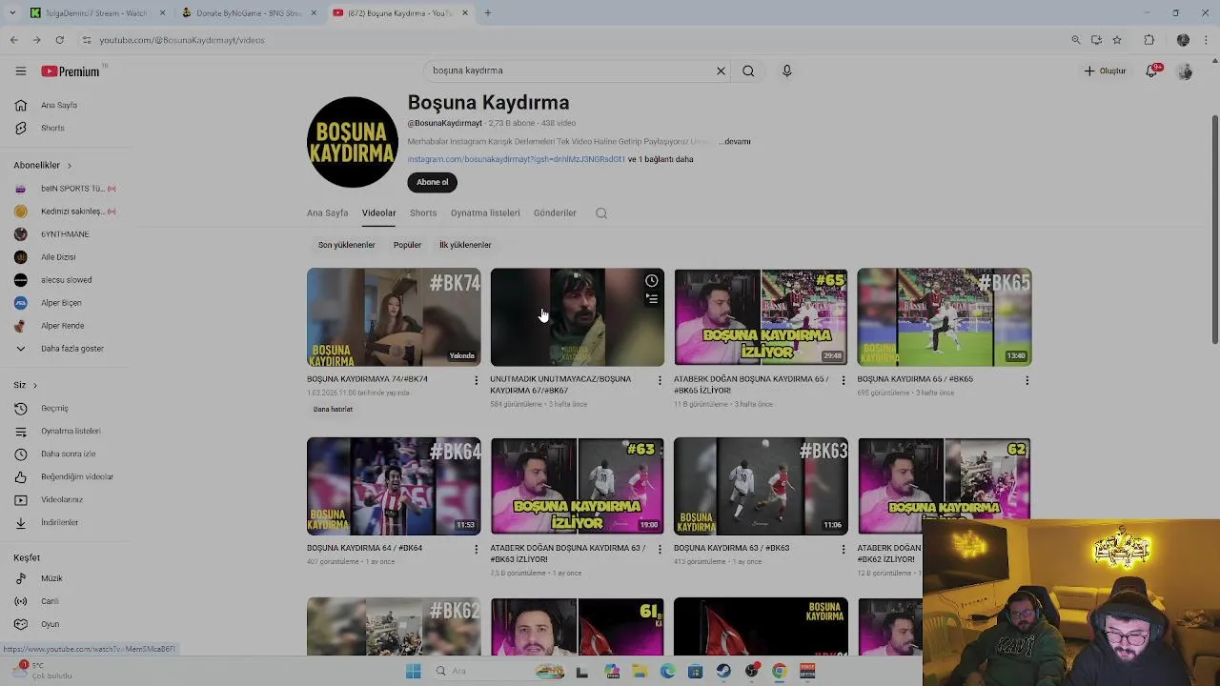Click Bana hatırlat reminder button
1220x686 pixels.
click(x=333, y=409)
